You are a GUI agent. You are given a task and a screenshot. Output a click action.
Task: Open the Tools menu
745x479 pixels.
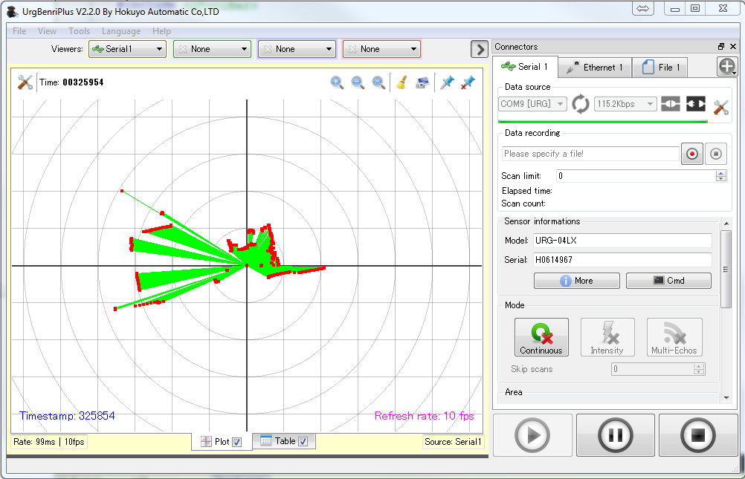coord(79,31)
